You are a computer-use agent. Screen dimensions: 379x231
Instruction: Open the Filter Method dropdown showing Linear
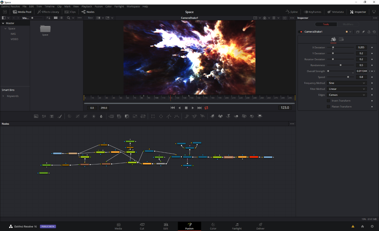(x=347, y=89)
